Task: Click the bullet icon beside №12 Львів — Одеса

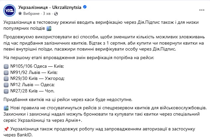Action: pyautogui.click(x=6, y=85)
